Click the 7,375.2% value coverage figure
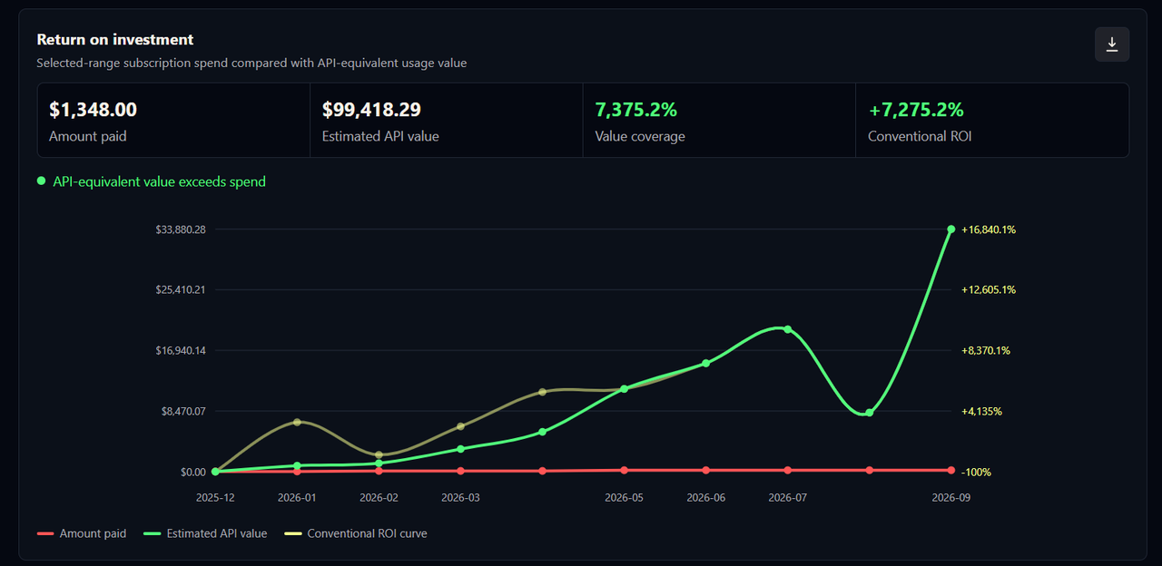Viewport: 1162px width, 566px height. pyautogui.click(x=636, y=110)
